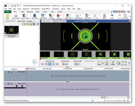Switch to the Audio Files bin tab
This screenshot has height=106, width=135.
(21, 21)
